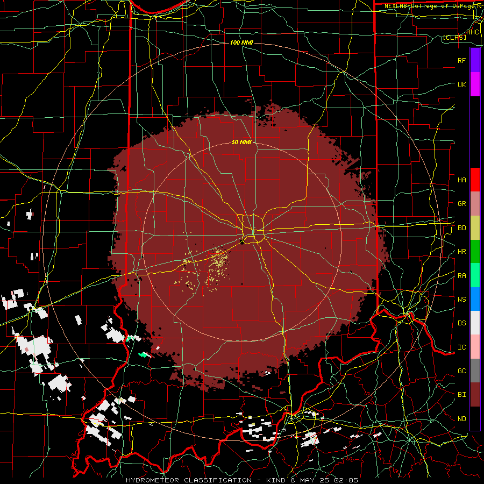Click the HHC product code text

tap(473, 32)
